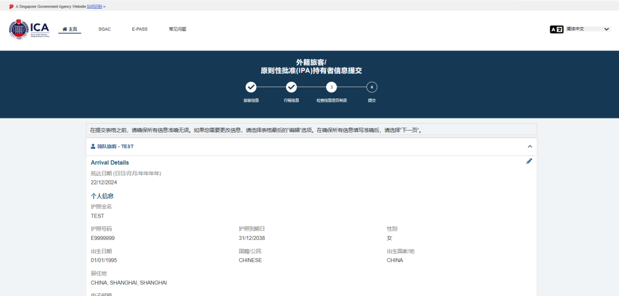This screenshot has height=296, width=619.
Task: Click the nationality value CHINESE
Action: (x=250, y=260)
